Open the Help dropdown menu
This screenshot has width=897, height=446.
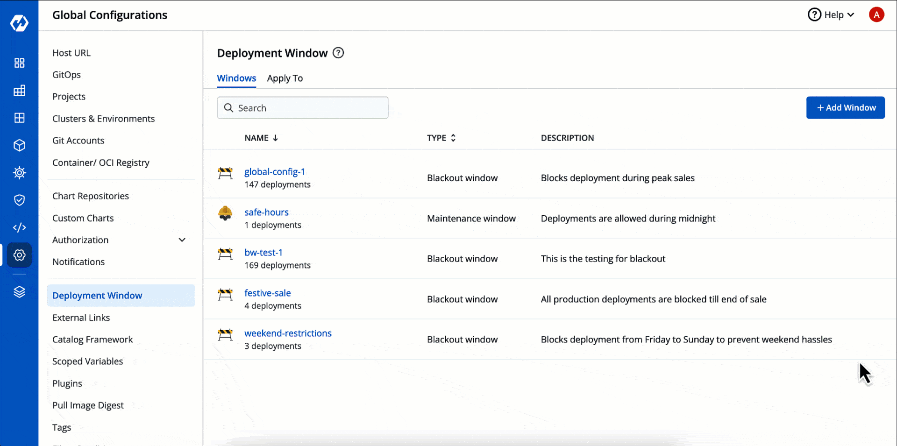point(831,15)
